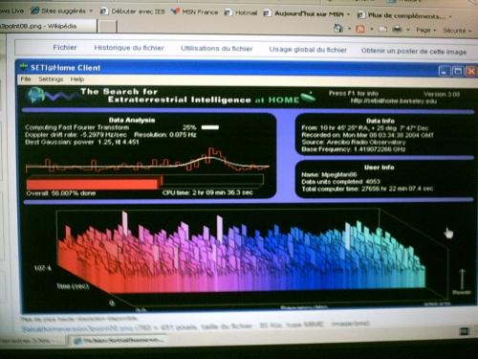The image size is (478, 359).
Task: Expand the Sites suggérés dropdown arrow
Action: pyautogui.click(x=91, y=11)
